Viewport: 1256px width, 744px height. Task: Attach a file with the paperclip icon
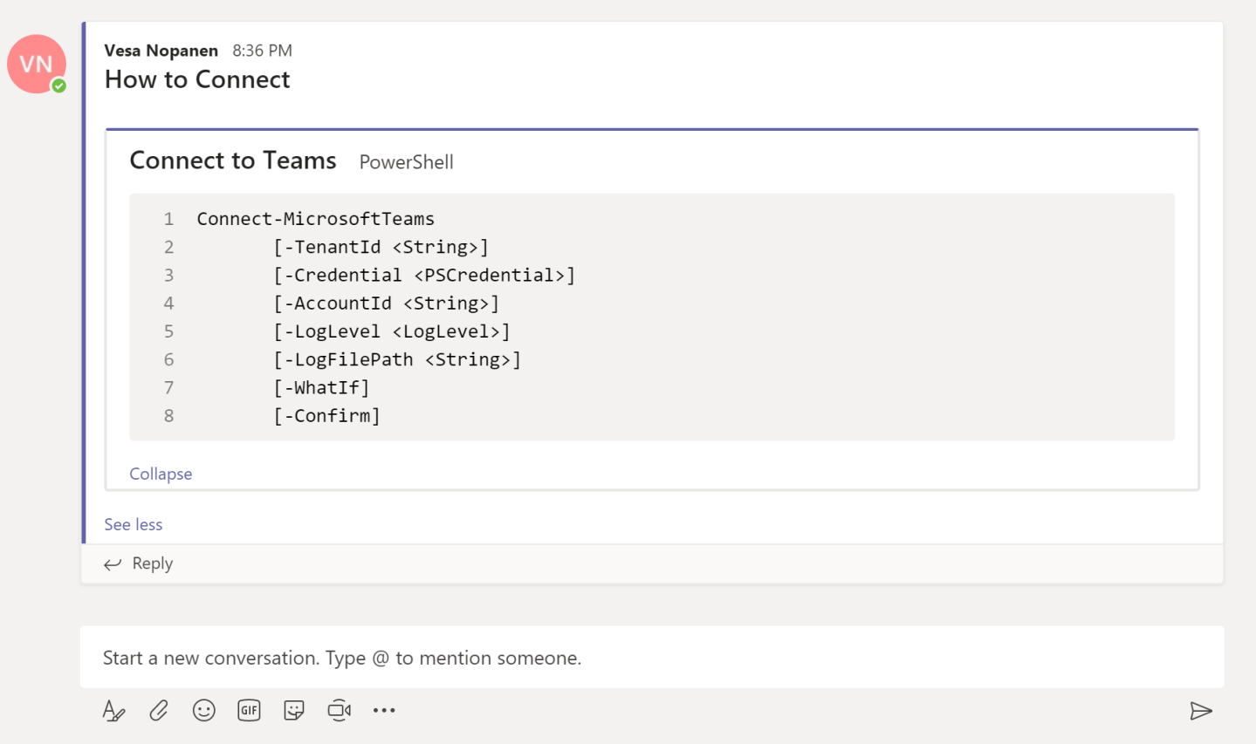click(159, 711)
